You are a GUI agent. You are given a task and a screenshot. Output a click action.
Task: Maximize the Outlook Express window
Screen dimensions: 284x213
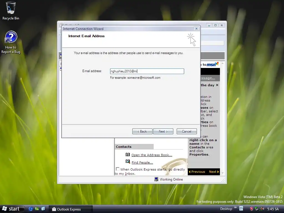215,25
